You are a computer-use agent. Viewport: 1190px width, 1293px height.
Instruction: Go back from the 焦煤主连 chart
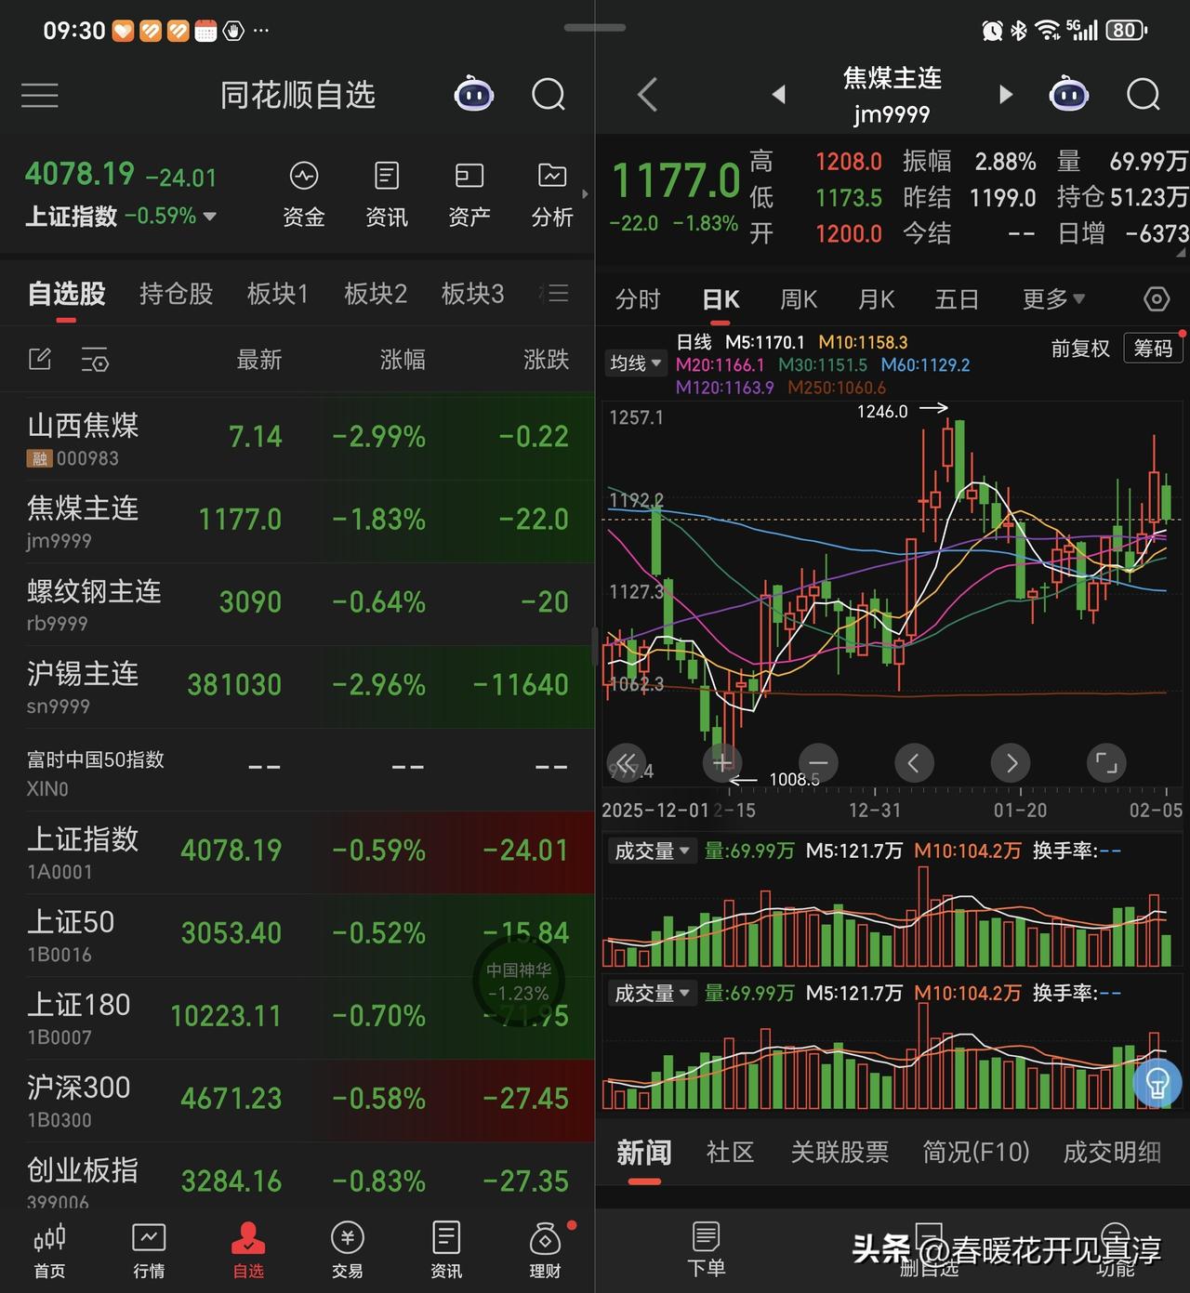tap(648, 95)
